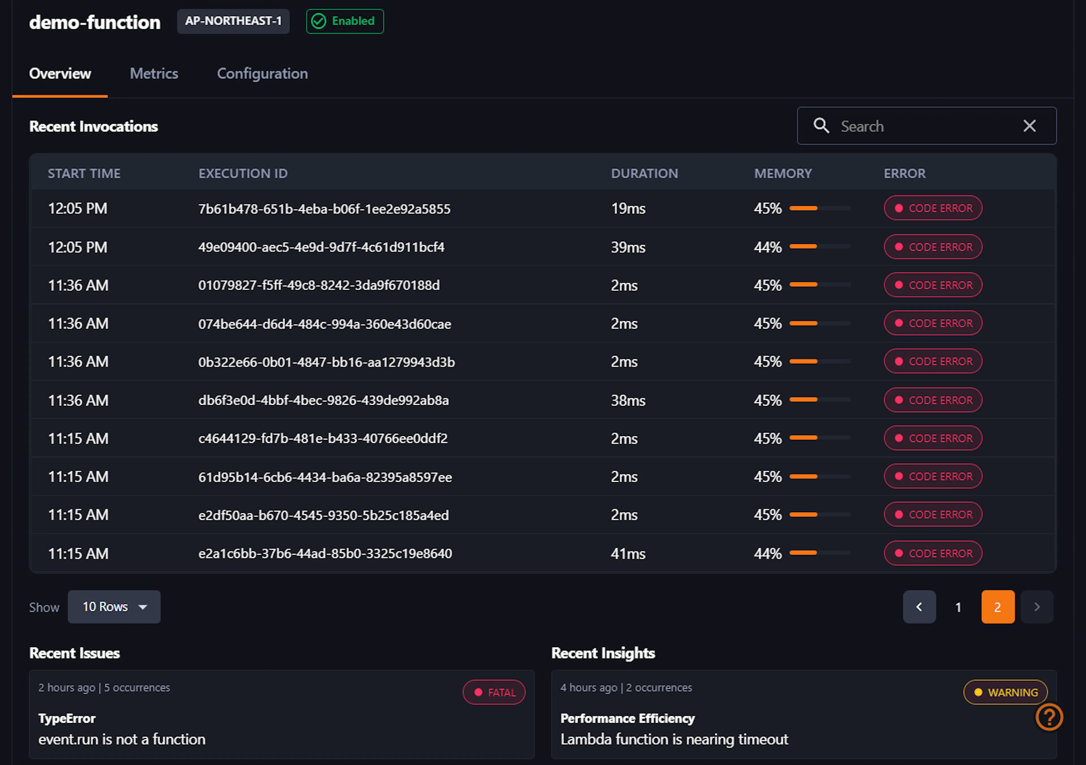Clear search with the X icon
1086x765 pixels.
[1029, 126]
